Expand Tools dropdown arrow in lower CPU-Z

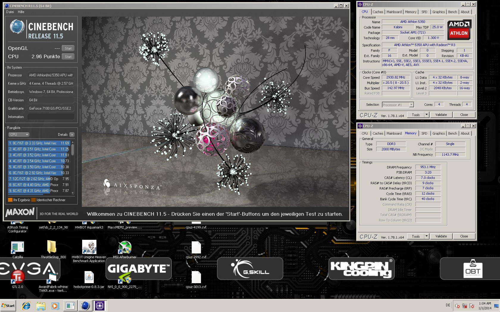click(x=426, y=236)
